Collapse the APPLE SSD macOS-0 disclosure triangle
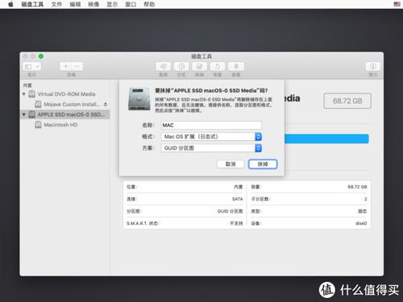Image resolution: width=403 pixels, height=302 pixels. pyautogui.click(x=24, y=114)
